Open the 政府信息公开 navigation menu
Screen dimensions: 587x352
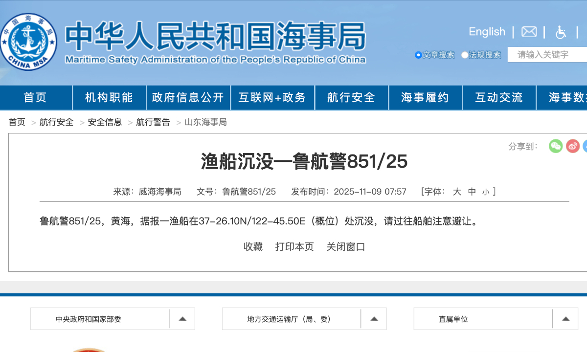[x=188, y=97]
